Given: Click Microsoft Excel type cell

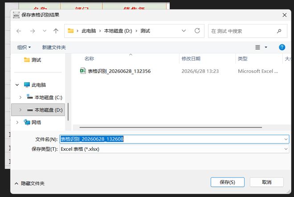Looking at the screenshot, I should pyautogui.click(x=258, y=71).
